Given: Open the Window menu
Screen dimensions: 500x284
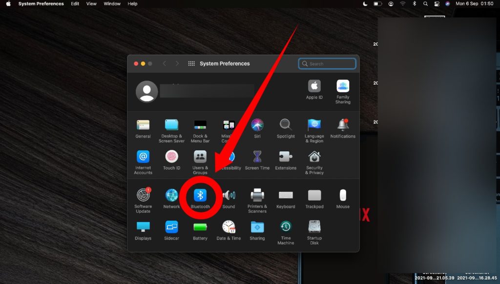Looking at the screenshot, I should click(112, 4).
